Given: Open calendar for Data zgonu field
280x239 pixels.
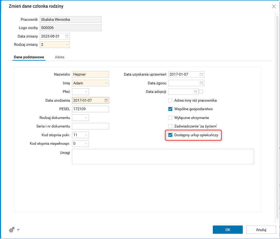Looking at the screenshot, I should (x=201, y=83).
